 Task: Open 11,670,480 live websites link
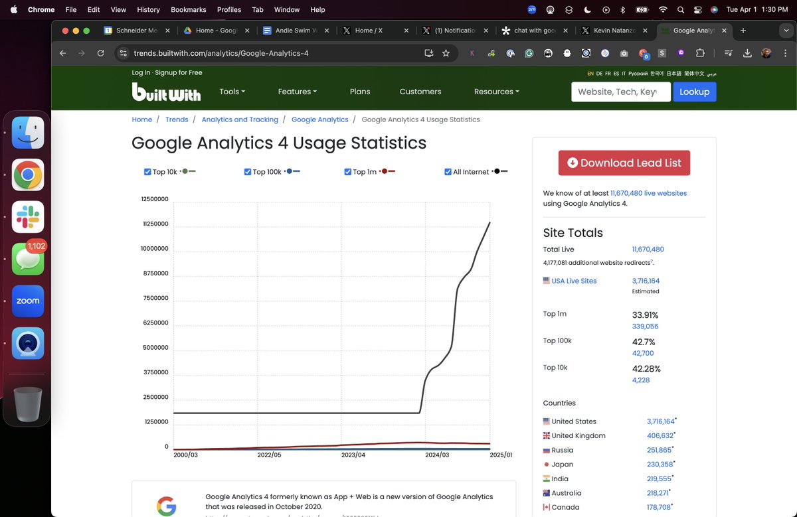(x=648, y=193)
